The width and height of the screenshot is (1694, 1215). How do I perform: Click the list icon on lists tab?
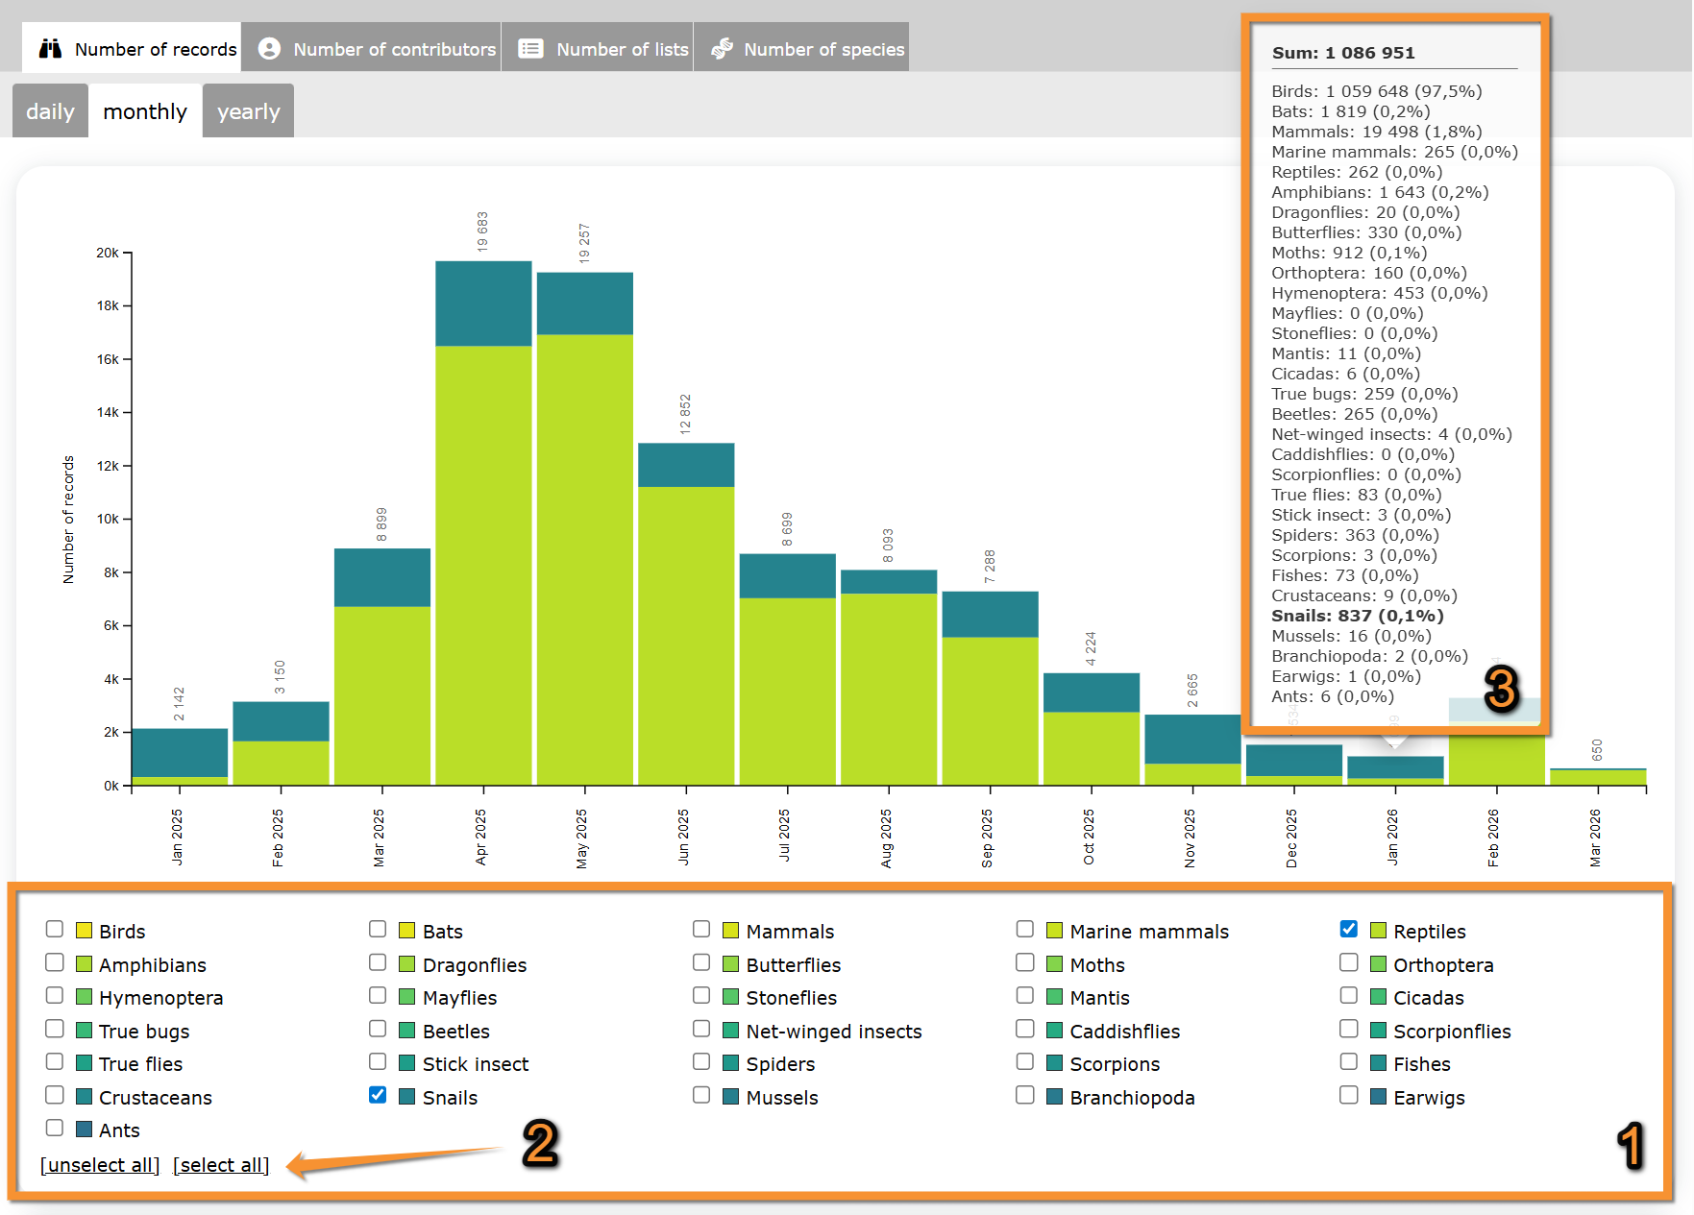(x=531, y=49)
